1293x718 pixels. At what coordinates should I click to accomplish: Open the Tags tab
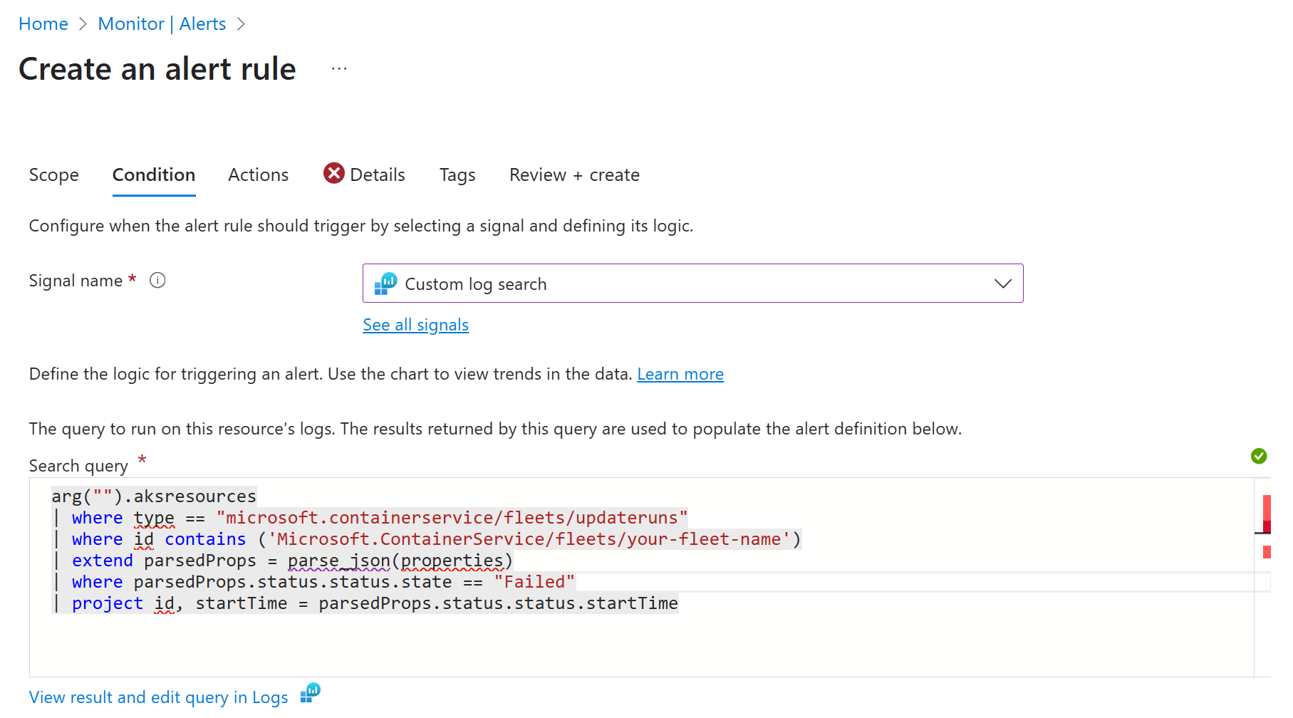pyautogui.click(x=457, y=175)
